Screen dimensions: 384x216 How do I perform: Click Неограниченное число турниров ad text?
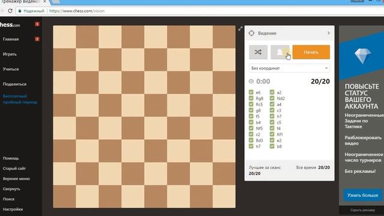click(x=364, y=157)
